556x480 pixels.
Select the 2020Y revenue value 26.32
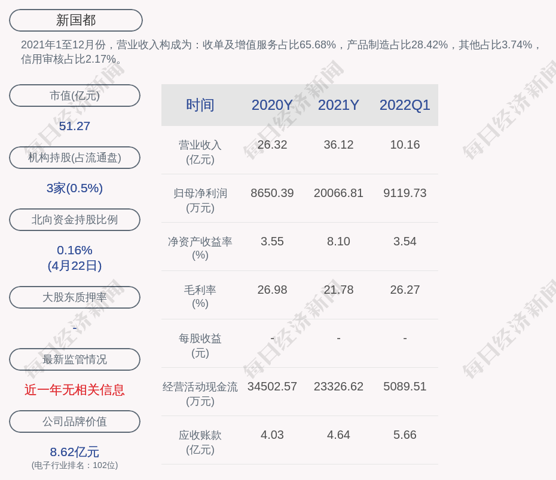pyautogui.click(x=272, y=145)
